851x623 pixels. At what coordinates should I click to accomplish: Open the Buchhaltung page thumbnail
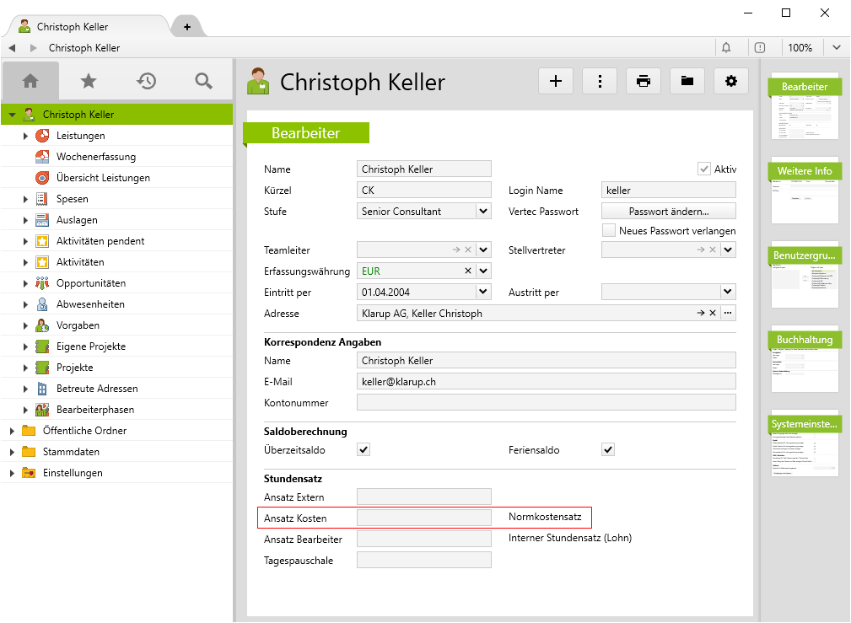(805, 360)
